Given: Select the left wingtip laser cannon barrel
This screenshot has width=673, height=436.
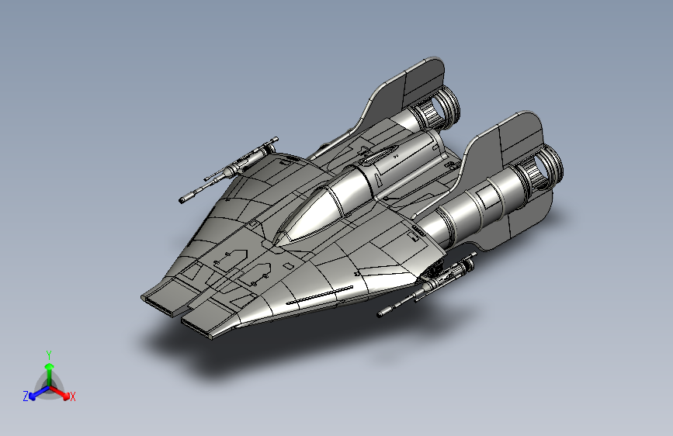Looking at the screenshot, I should click(228, 171).
